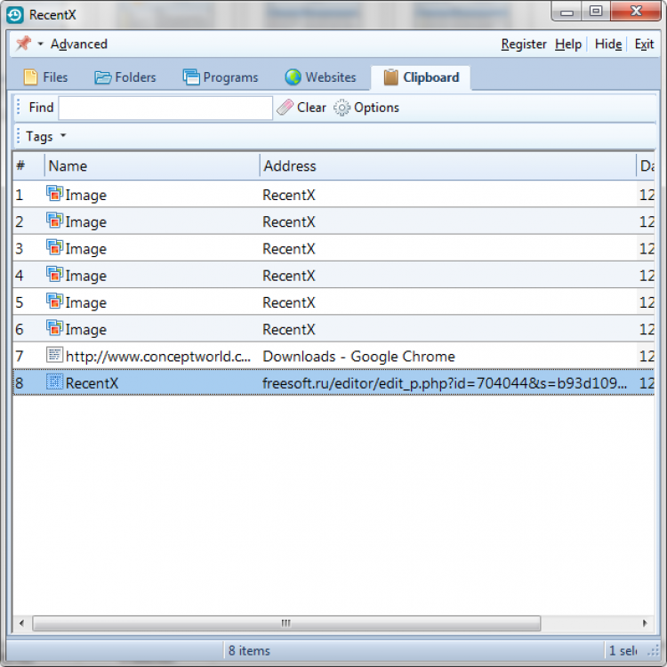Viewport: 667px width, 667px height.
Task: Click Hide to hide RecentX
Action: [x=608, y=44]
